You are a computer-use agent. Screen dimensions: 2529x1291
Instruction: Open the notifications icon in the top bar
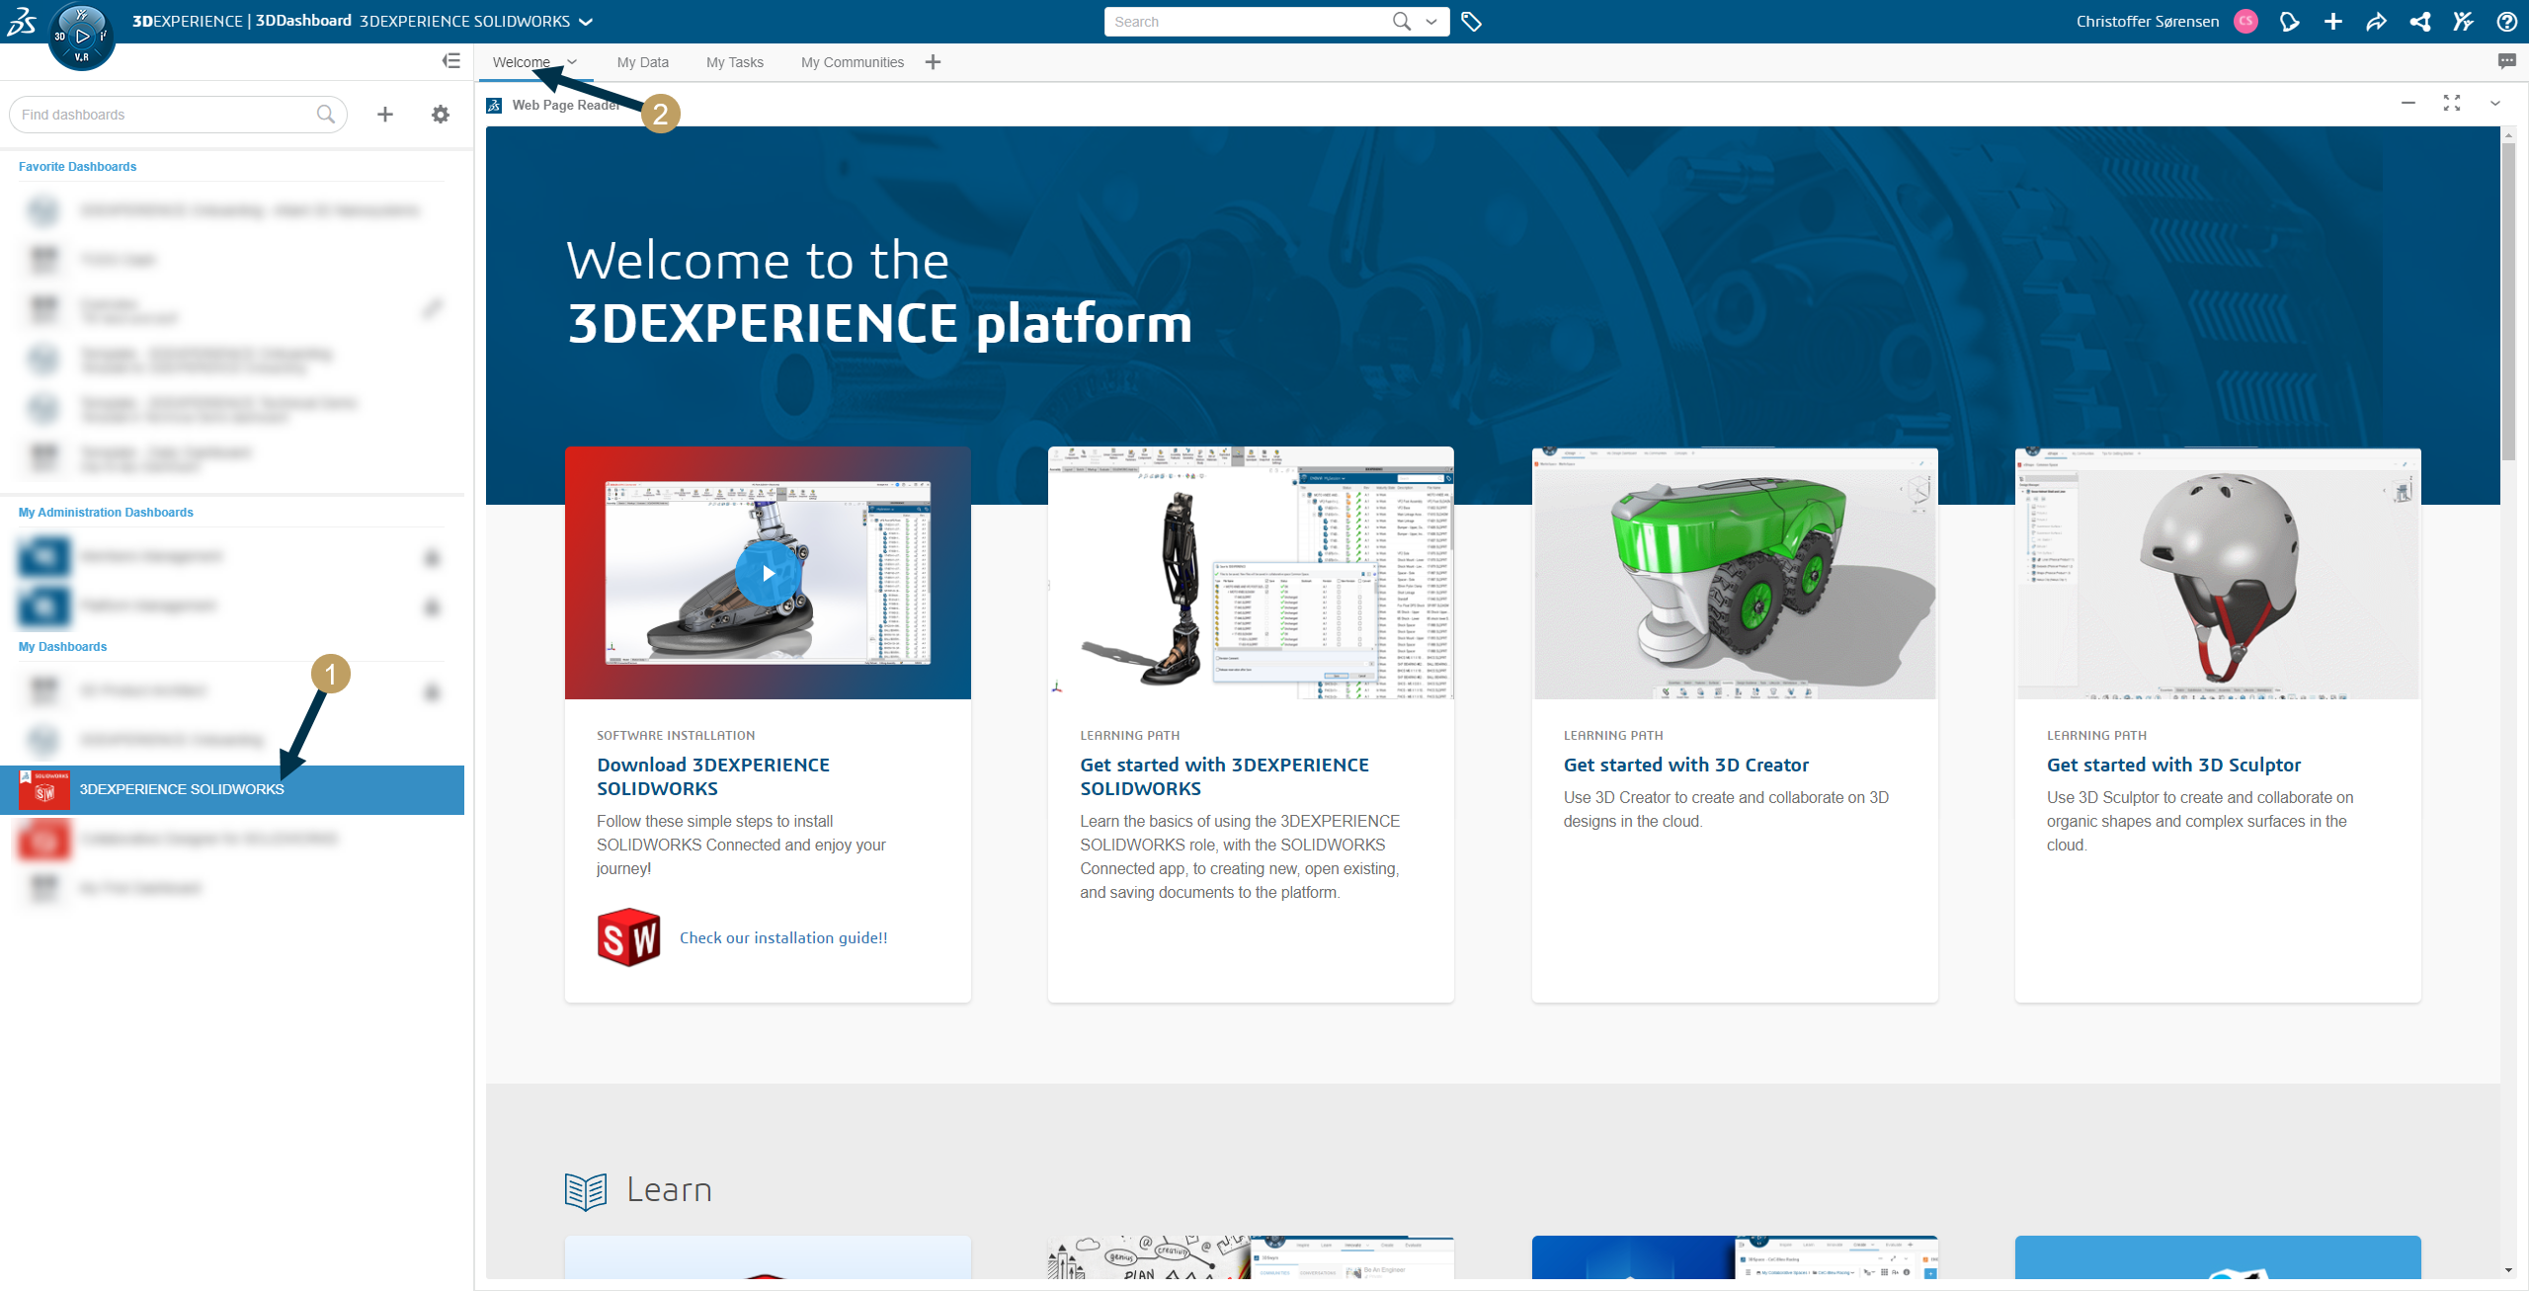(x=2289, y=22)
